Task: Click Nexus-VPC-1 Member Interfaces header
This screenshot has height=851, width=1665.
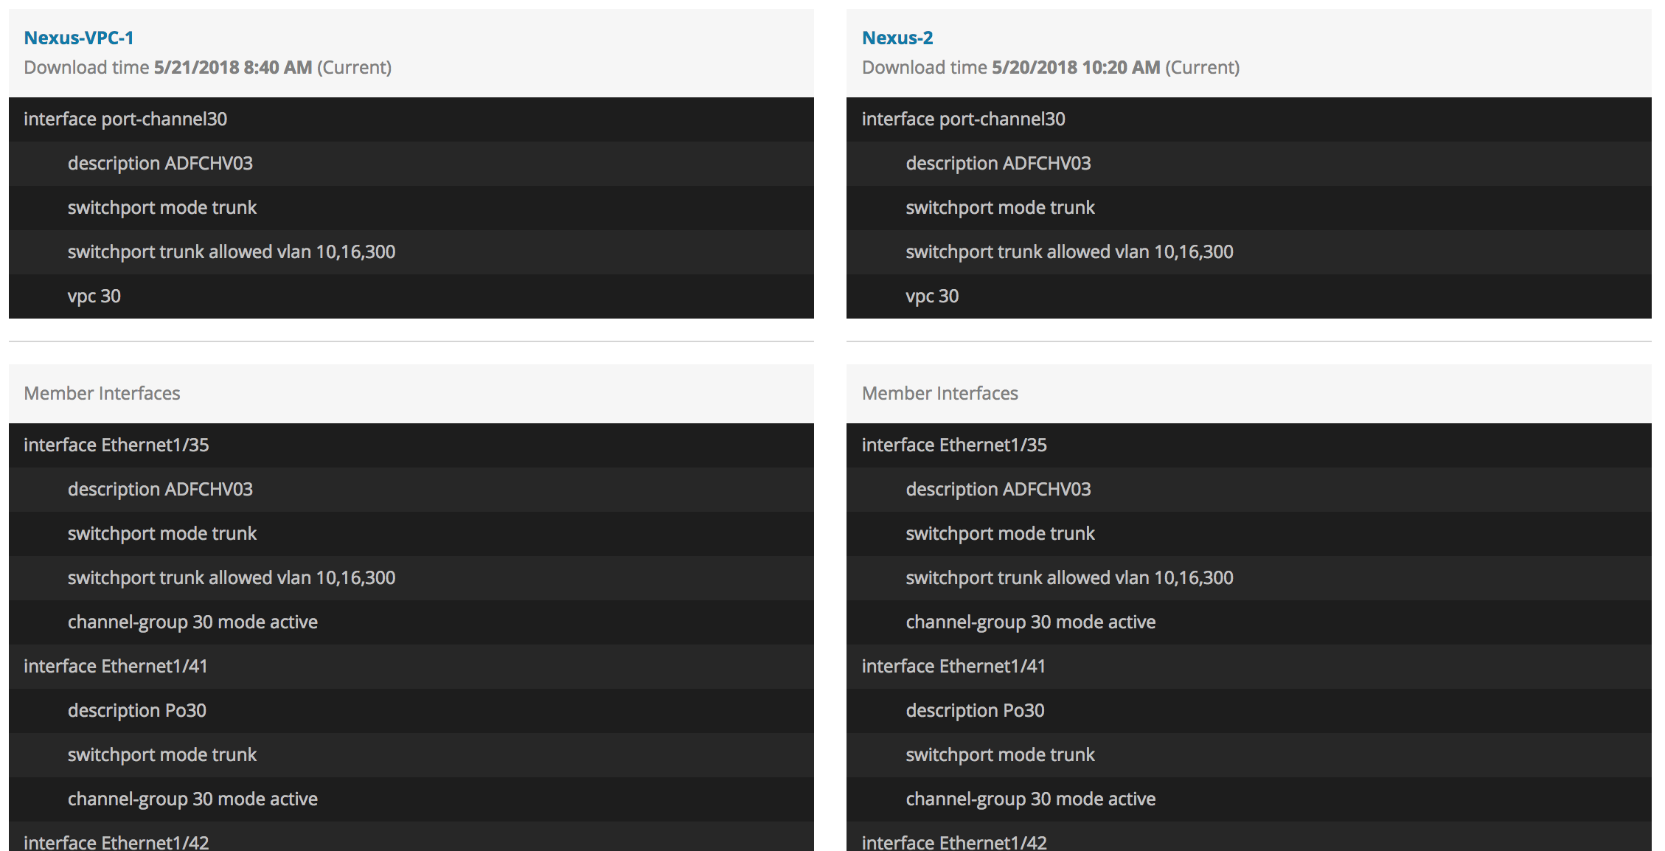Action: point(102,393)
